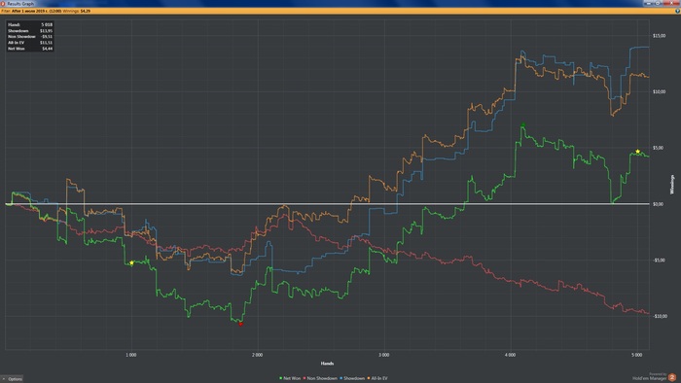Image resolution: width=681 pixels, height=383 pixels.
Task: Maximize the Results Graph window
Action: pyautogui.click(x=658, y=3)
